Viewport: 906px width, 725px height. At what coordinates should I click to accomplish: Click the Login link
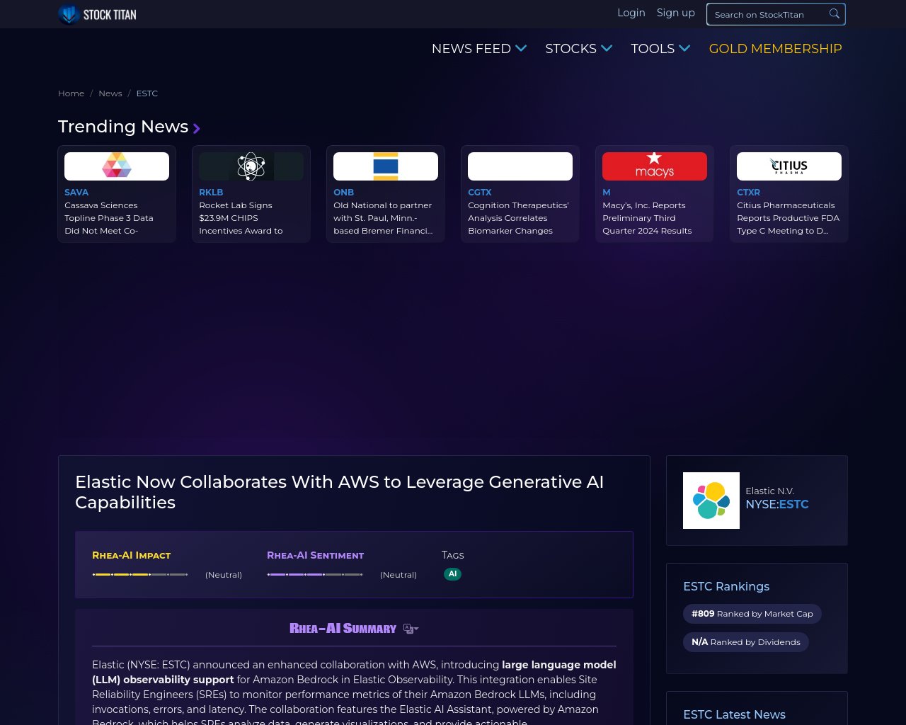point(631,13)
